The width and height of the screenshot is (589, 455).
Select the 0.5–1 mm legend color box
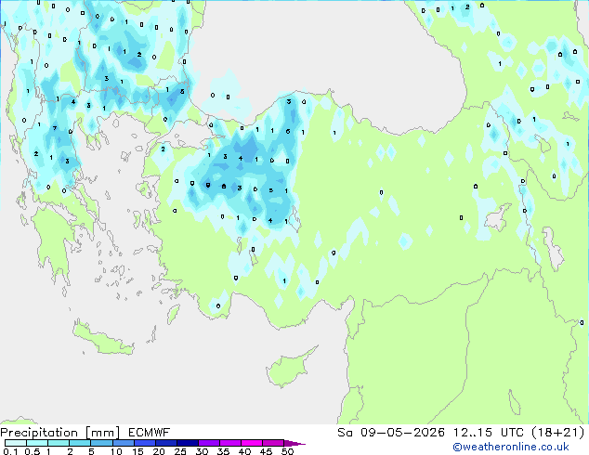[x=37, y=443]
